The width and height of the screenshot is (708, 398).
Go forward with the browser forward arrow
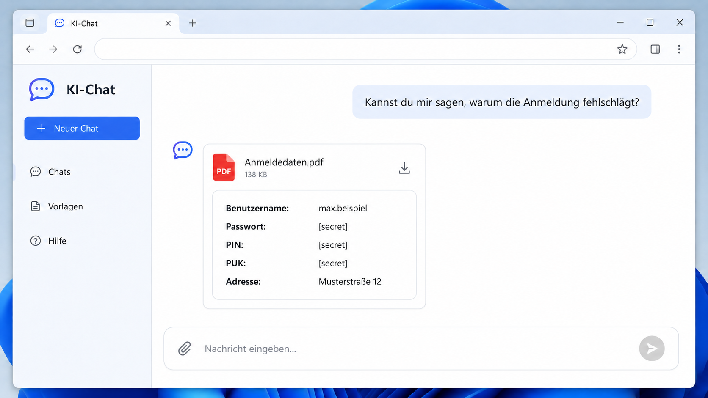(53, 49)
